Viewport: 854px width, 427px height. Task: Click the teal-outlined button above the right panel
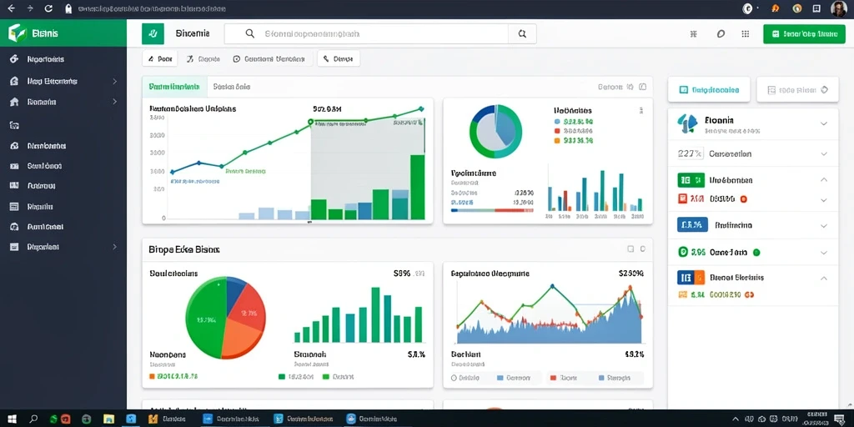click(x=709, y=90)
